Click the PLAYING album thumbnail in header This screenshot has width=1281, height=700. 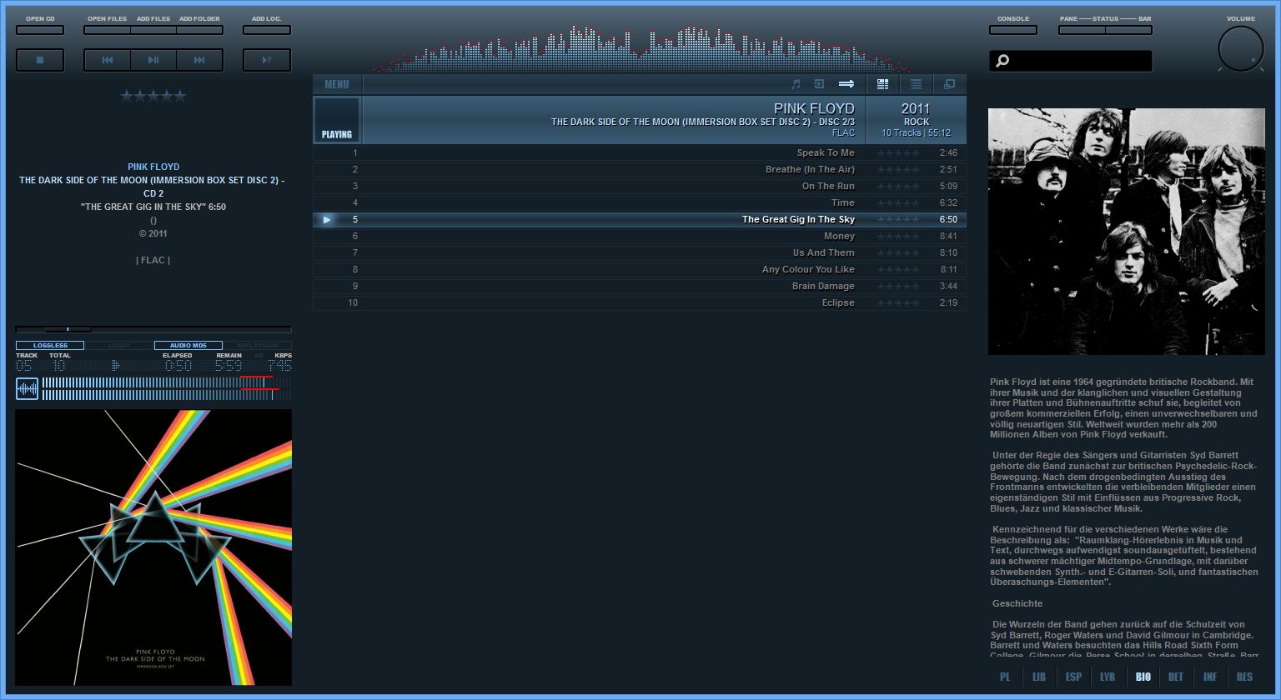coord(337,120)
